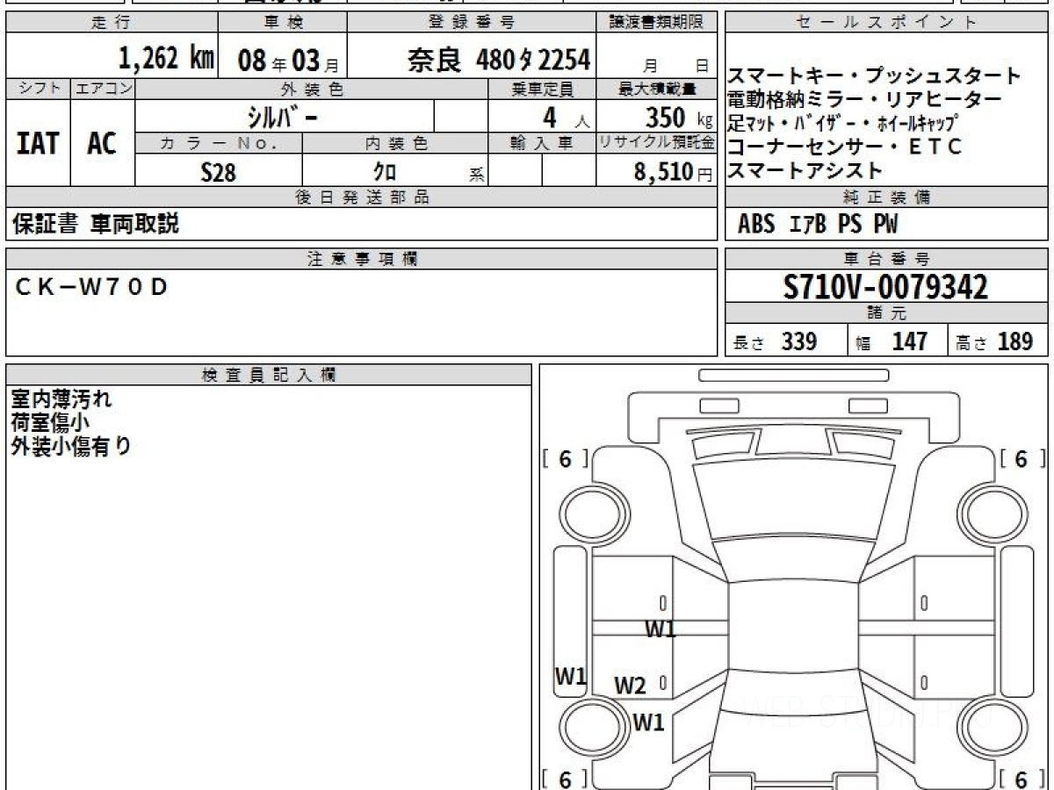This screenshot has height=790, width=1054.
Task: Click the mileage value 1,262 km
Action: [x=166, y=58]
